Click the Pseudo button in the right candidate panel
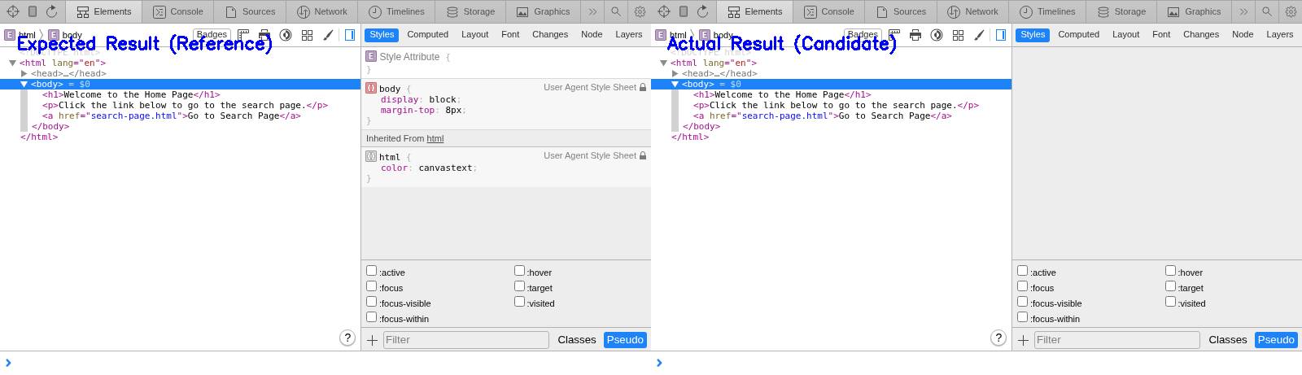The image size is (1302, 375). 1275,340
